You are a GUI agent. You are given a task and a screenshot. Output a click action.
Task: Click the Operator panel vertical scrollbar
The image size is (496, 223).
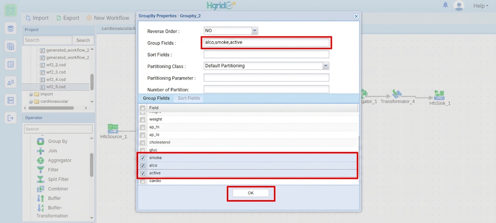92,165
